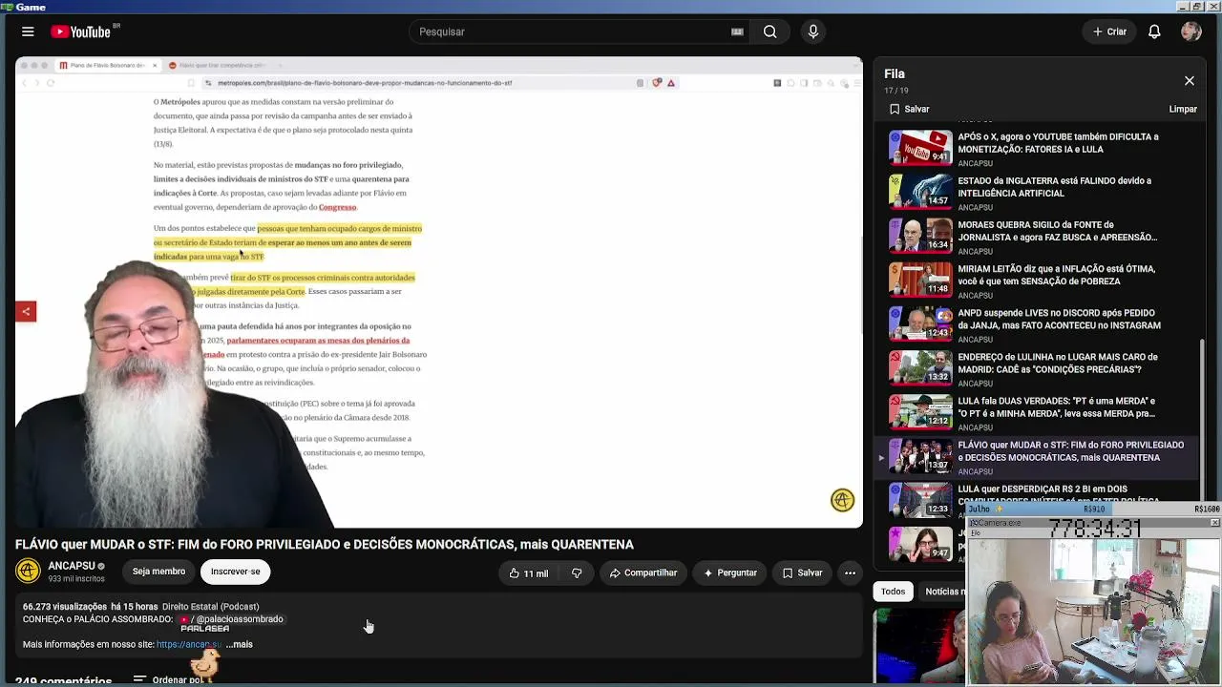Viewport: 1222px width, 687px height.
Task: Open the three-dot more actions menu
Action: [x=850, y=572]
